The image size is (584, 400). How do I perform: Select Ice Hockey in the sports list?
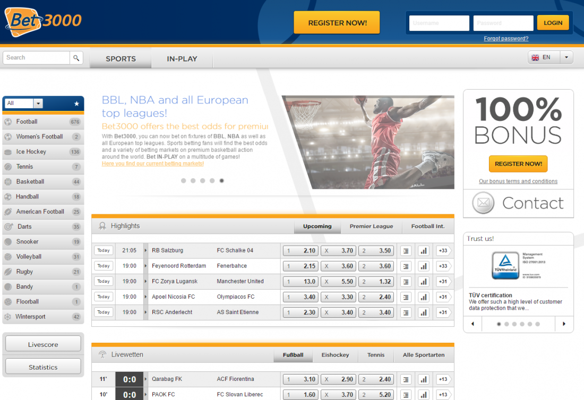coord(43,152)
